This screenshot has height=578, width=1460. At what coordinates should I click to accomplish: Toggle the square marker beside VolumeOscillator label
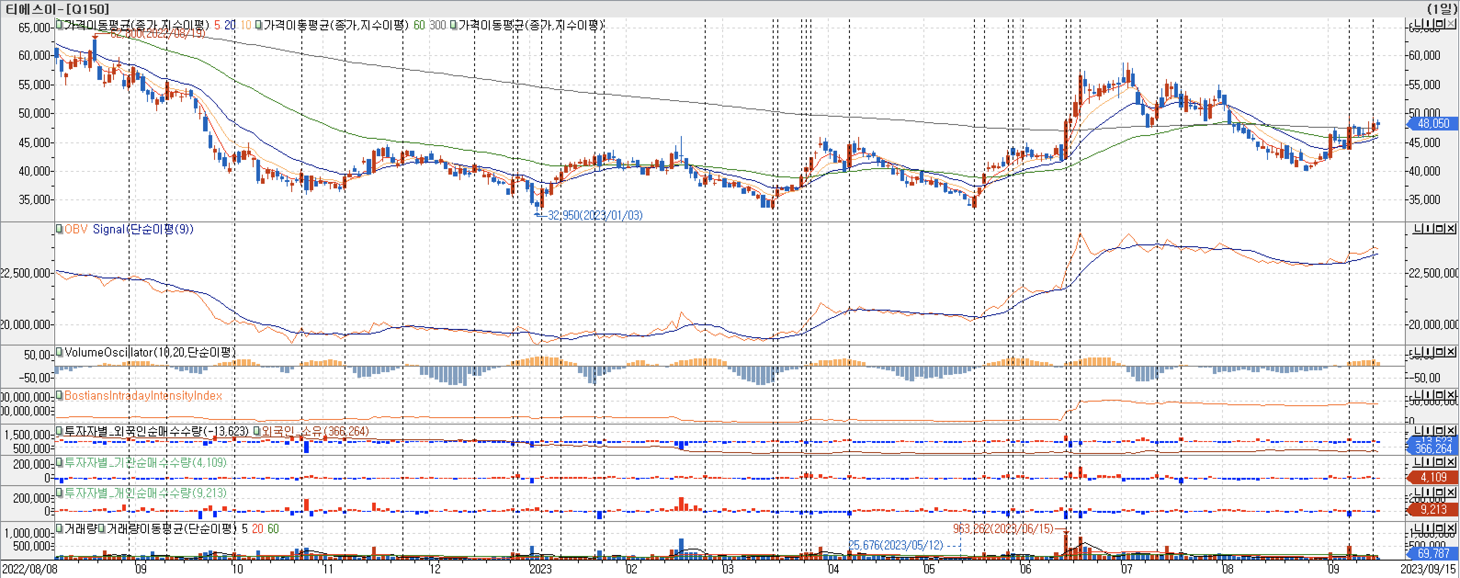pos(60,352)
